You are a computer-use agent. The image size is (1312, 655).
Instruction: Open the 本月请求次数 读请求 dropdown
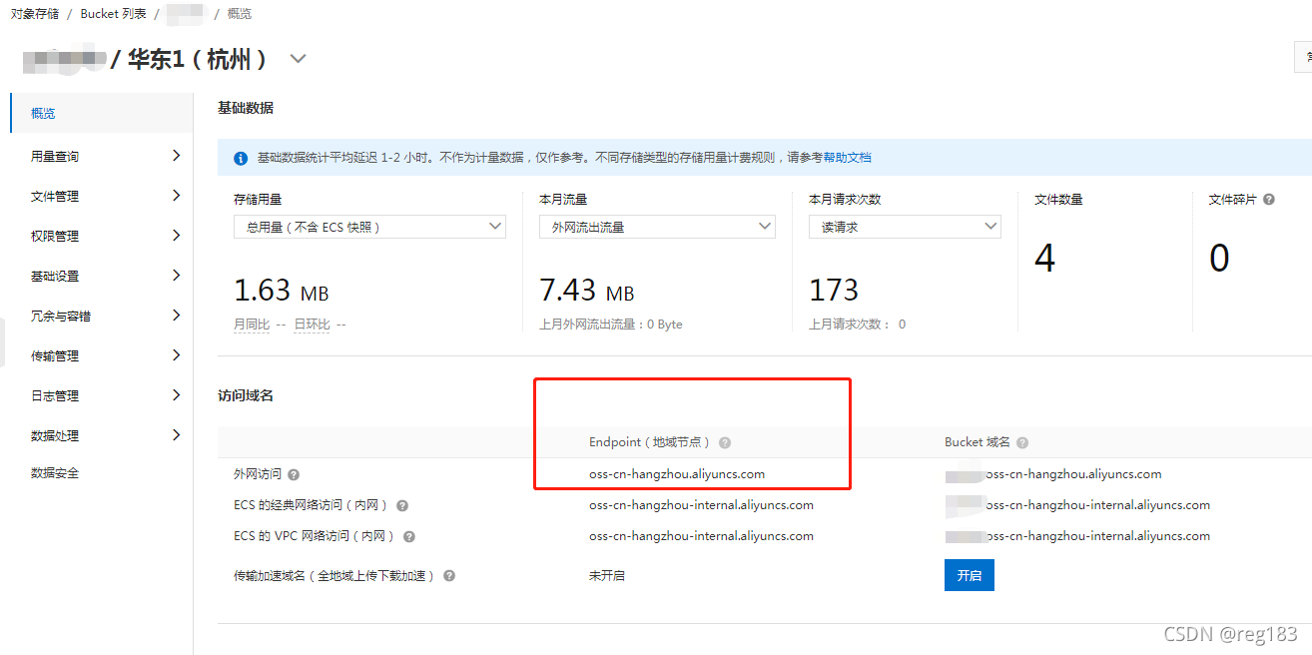coord(905,227)
